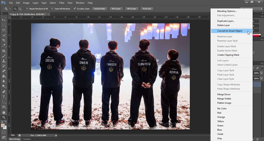The width and height of the screenshot is (264, 141).
Task: Select the Hand tool
Action: [x=4, y=112]
